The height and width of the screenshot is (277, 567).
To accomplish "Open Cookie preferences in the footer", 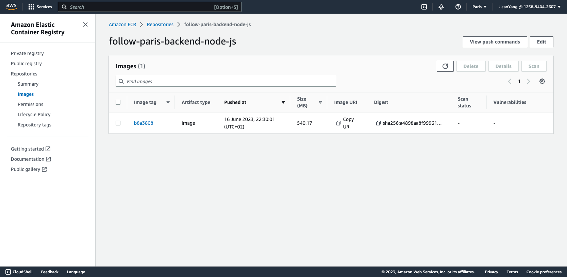I will (x=544, y=272).
